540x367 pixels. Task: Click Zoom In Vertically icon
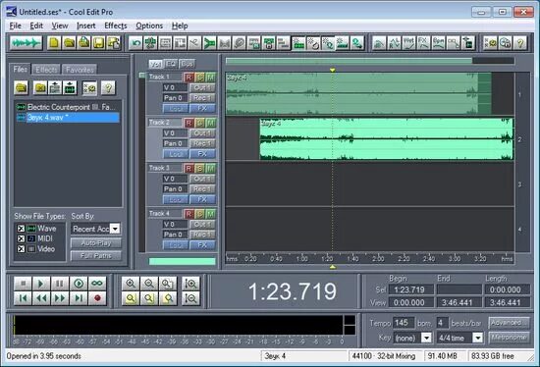click(190, 284)
